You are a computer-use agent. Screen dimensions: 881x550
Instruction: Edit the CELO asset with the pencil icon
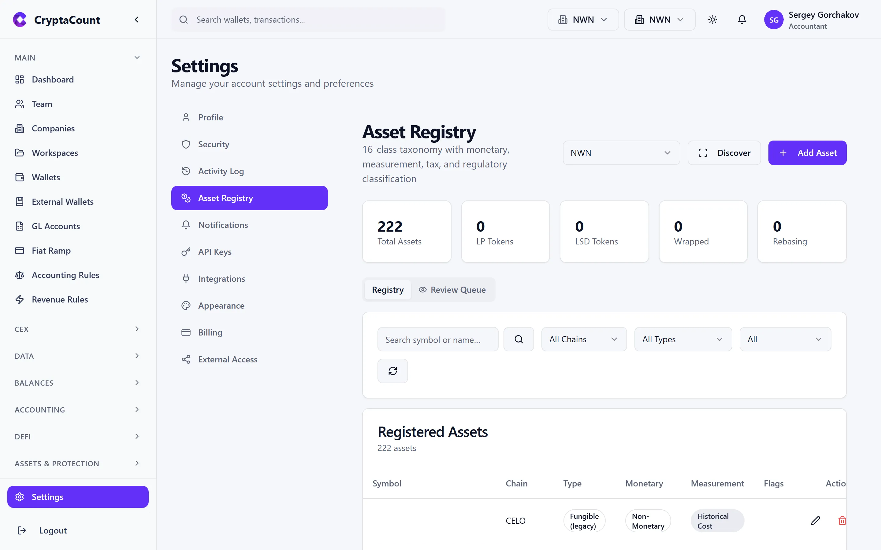point(815,521)
